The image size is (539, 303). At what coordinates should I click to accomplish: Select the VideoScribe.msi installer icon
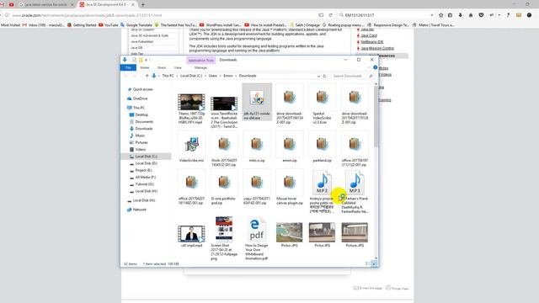coord(191,145)
